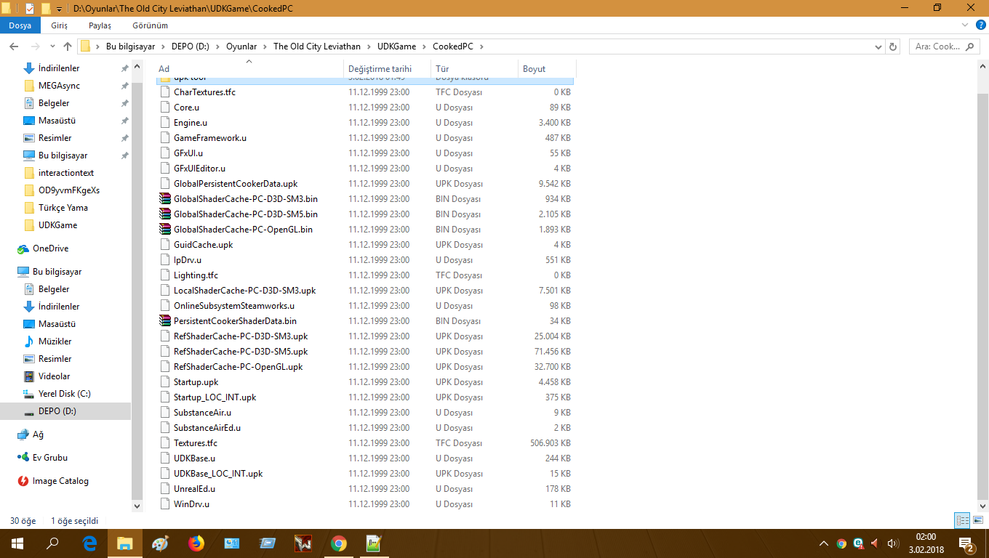Click the OneDrive cloud icon
This screenshot has width=989, height=558.
tap(23, 248)
